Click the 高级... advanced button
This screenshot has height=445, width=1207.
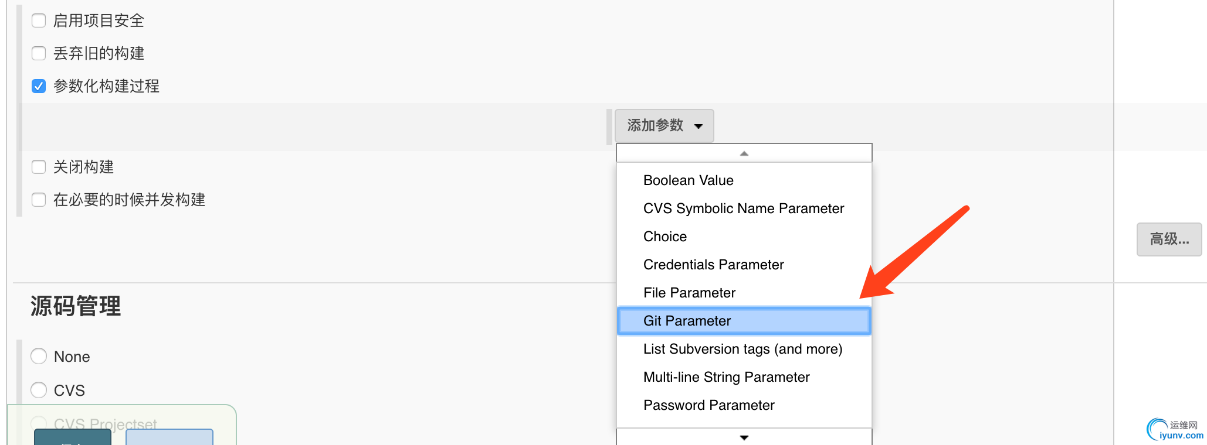pyautogui.click(x=1169, y=239)
